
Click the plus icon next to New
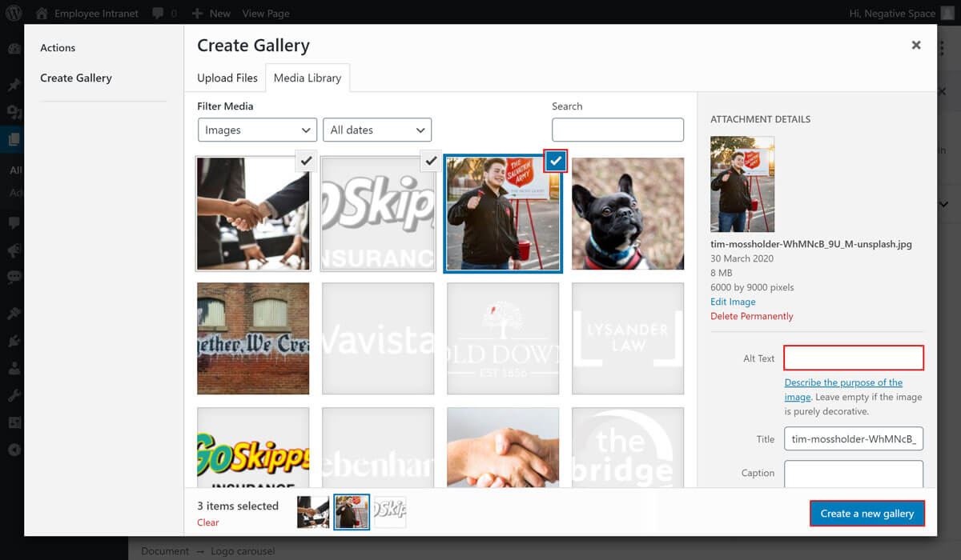pos(197,13)
